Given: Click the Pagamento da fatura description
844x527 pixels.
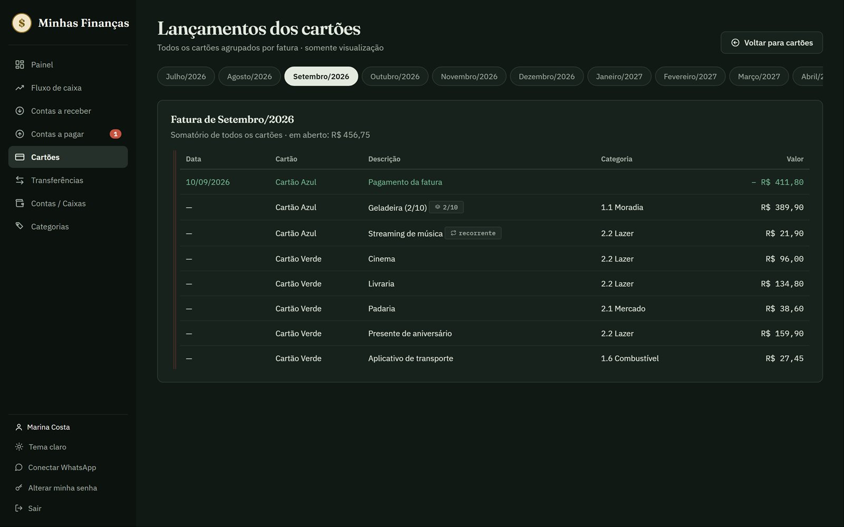Looking at the screenshot, I should coord(405,182).
